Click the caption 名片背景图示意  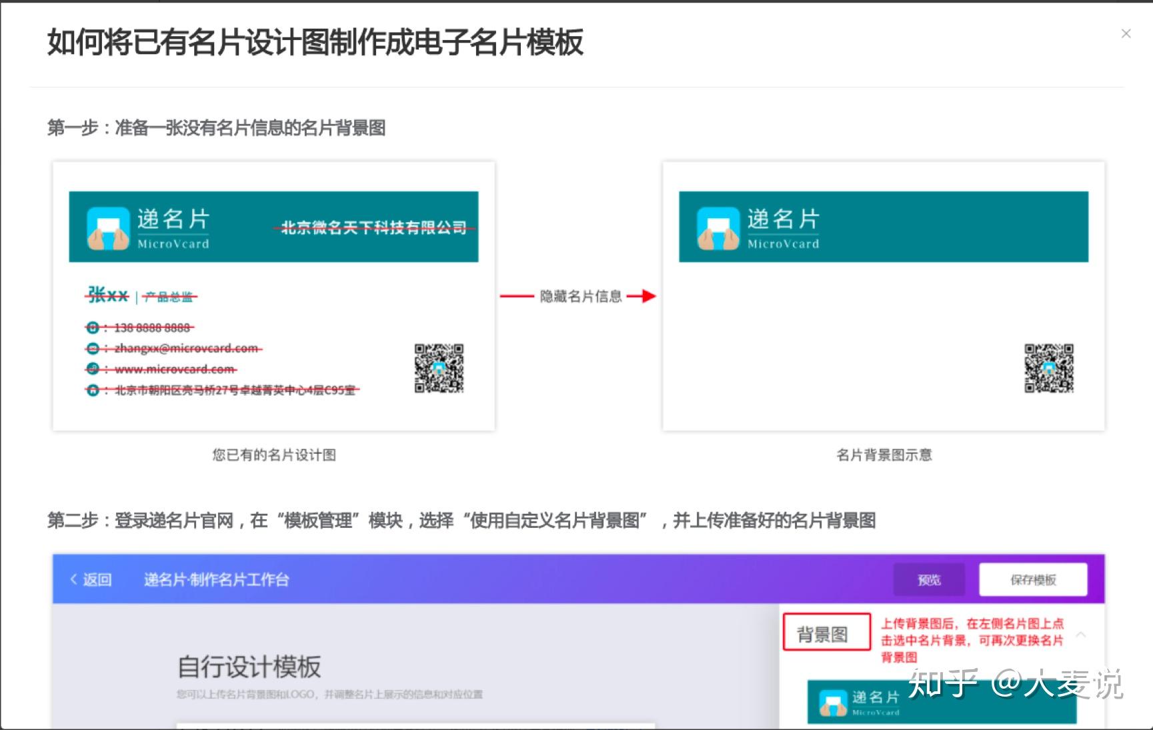tap(884, 454)
